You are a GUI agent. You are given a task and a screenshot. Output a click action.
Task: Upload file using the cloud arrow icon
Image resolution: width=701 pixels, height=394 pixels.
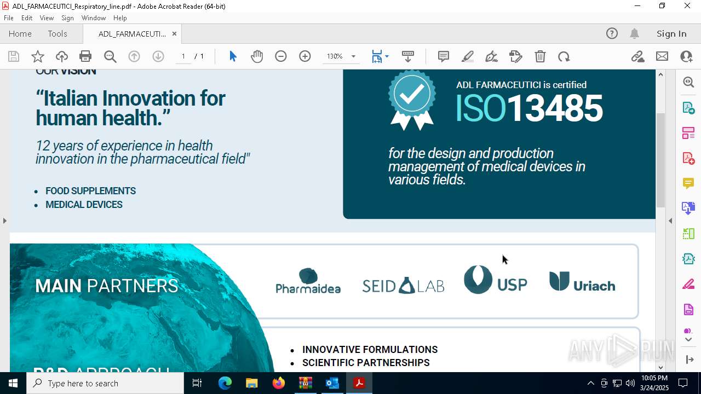coord(62,56)
